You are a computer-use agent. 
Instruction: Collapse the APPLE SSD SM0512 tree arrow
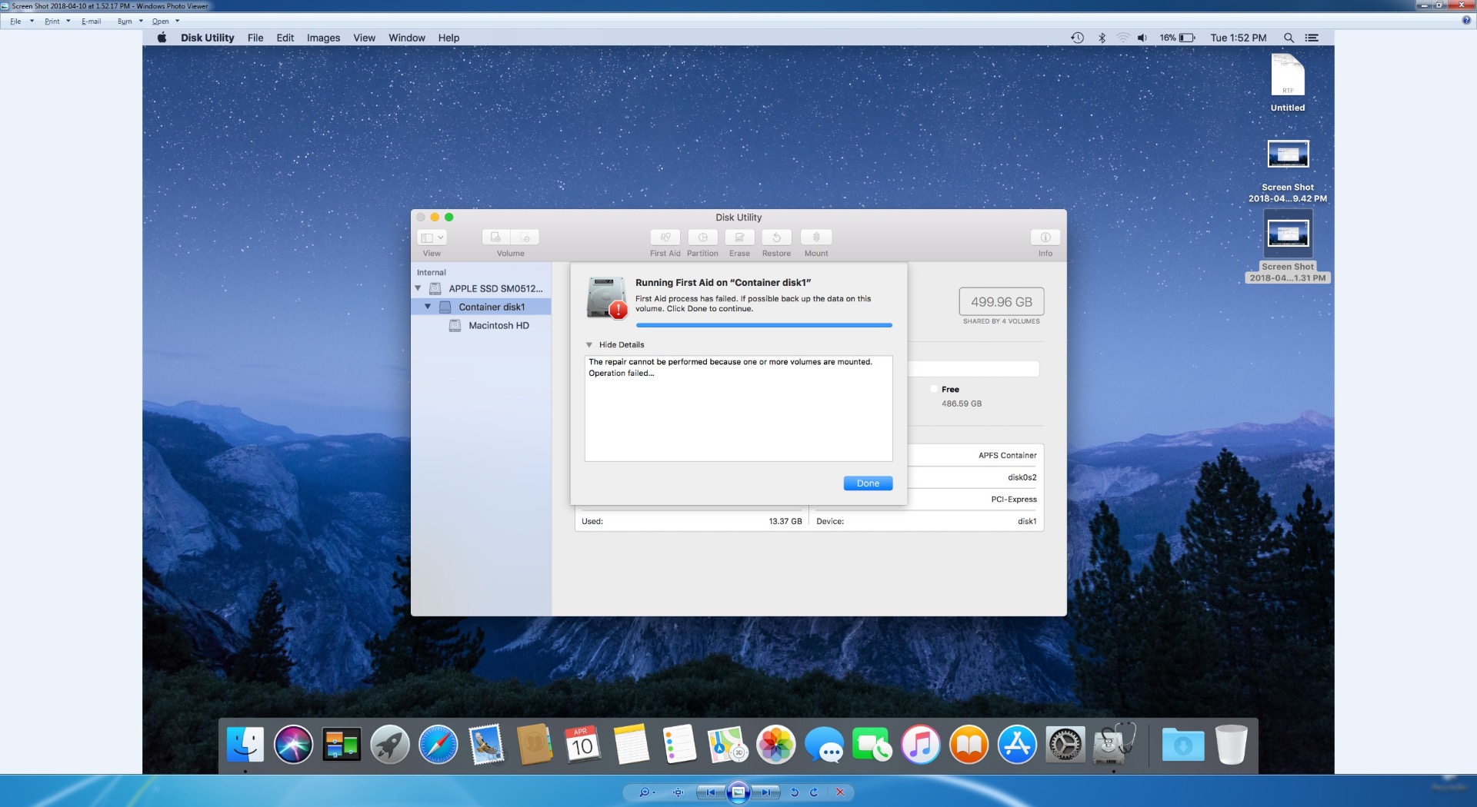coord(418,288)
